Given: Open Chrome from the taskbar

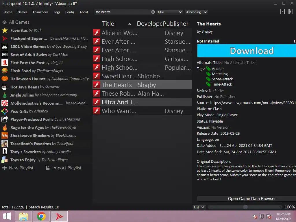Looking at the screenshot, I should pyautogui.click(x=41, y=216).
